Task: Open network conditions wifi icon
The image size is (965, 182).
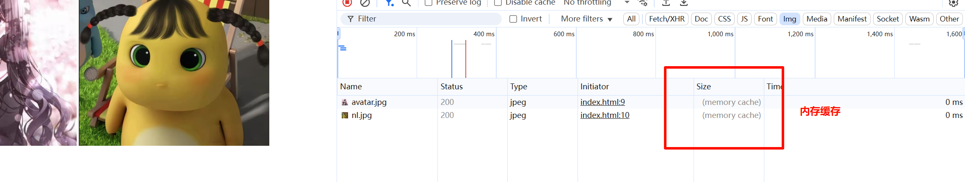Action: tap(643, 3)
